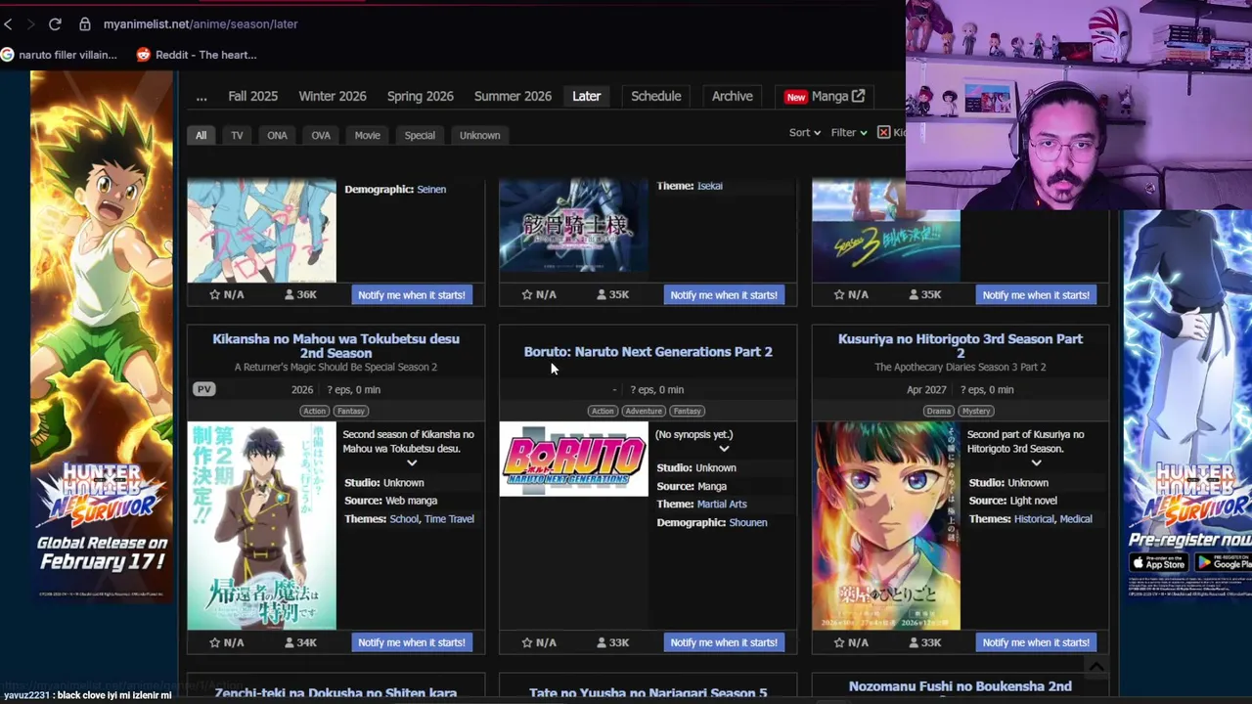
Task: Filter by TV type
Action: pos(237,135)
